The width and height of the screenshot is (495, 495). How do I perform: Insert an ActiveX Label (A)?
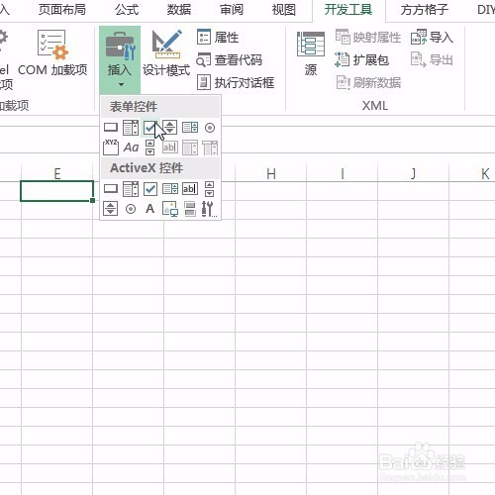tap(150, 209)
